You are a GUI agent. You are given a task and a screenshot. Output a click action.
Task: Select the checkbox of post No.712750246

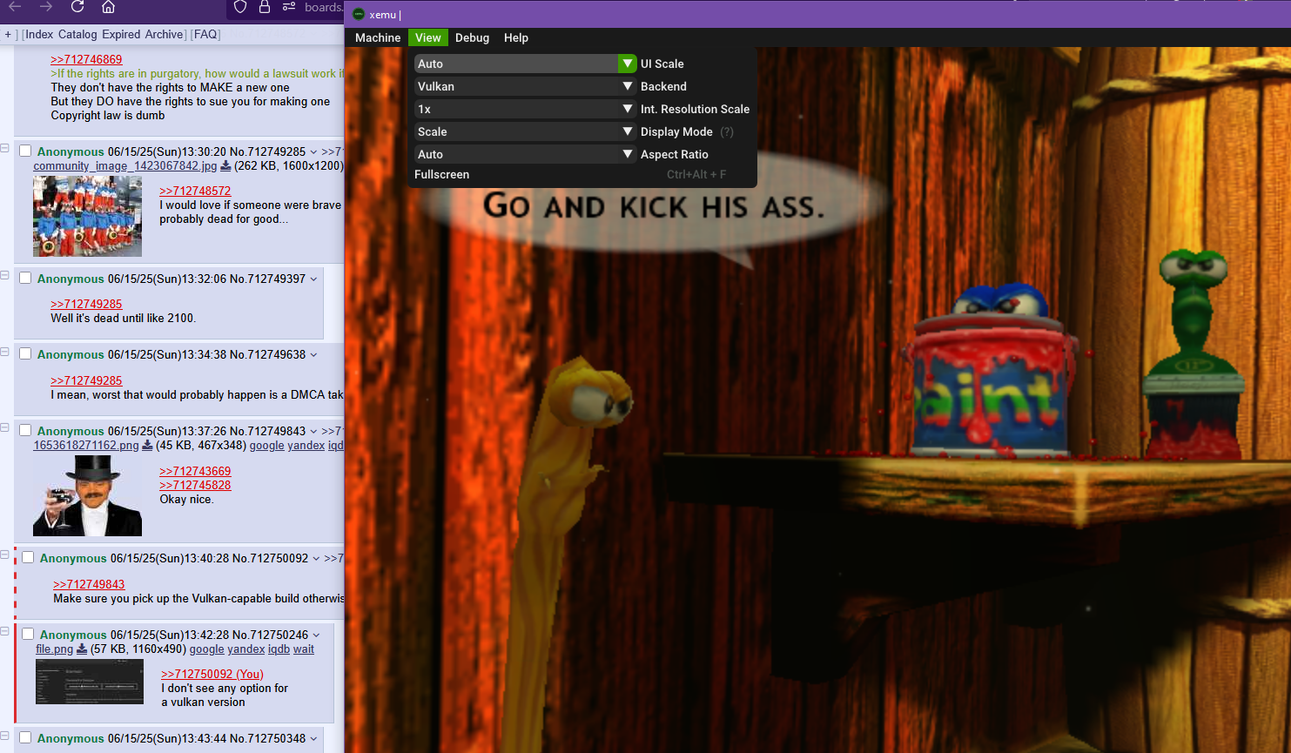pos(28,635)
